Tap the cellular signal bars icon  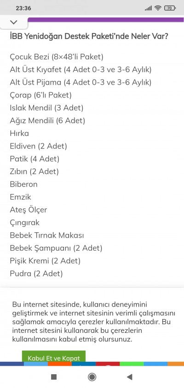[x=148, y=8]
